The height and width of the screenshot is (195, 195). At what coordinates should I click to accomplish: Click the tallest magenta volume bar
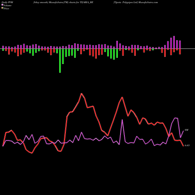tap(174, 43)
